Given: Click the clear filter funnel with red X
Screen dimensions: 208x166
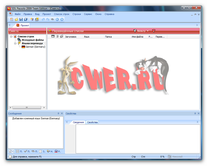Looking at the screenshot, I should [154, 31].
